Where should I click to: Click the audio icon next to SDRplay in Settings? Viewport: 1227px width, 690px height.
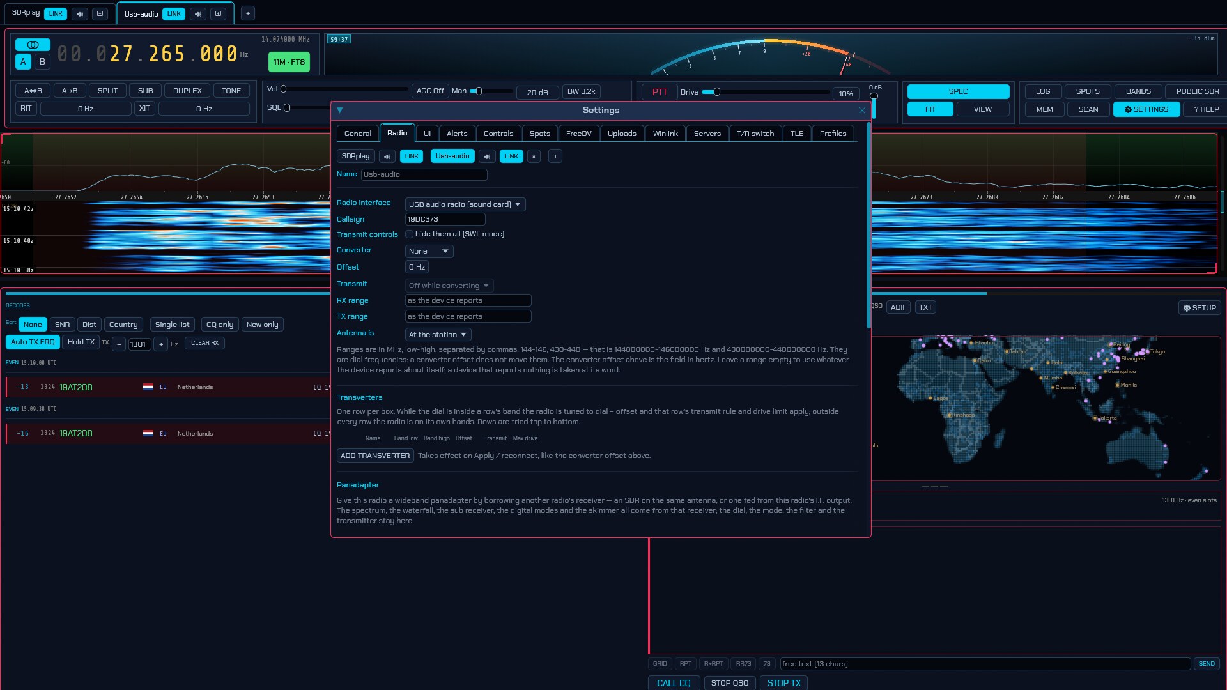[387, 157]
